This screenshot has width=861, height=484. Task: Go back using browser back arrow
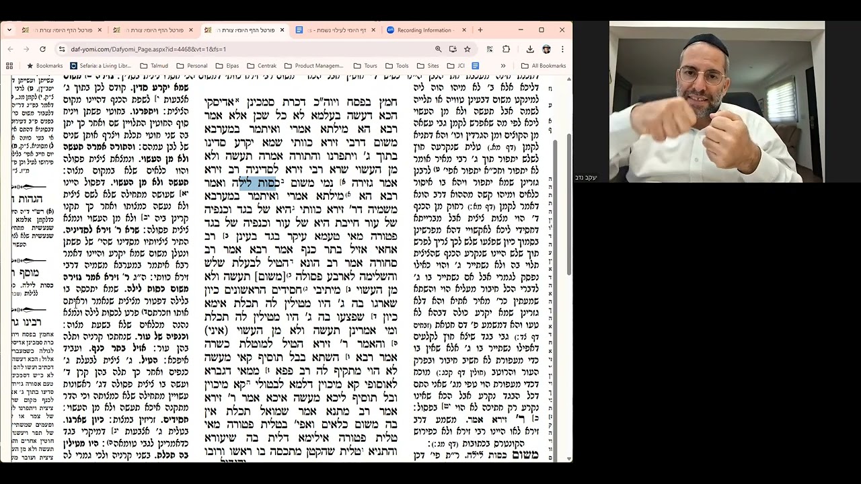[x=10, y=49]
